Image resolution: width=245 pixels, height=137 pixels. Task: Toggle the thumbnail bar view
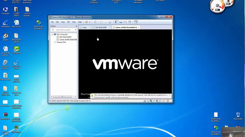[121, 22]
